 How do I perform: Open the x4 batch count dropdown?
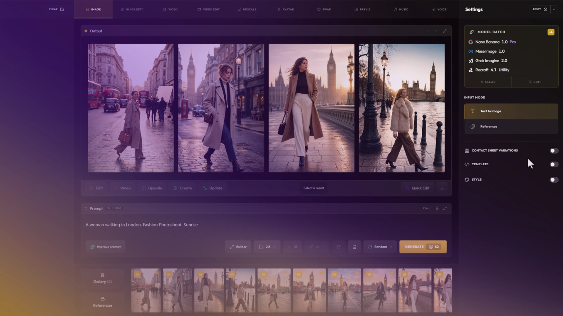click(317, 247)
